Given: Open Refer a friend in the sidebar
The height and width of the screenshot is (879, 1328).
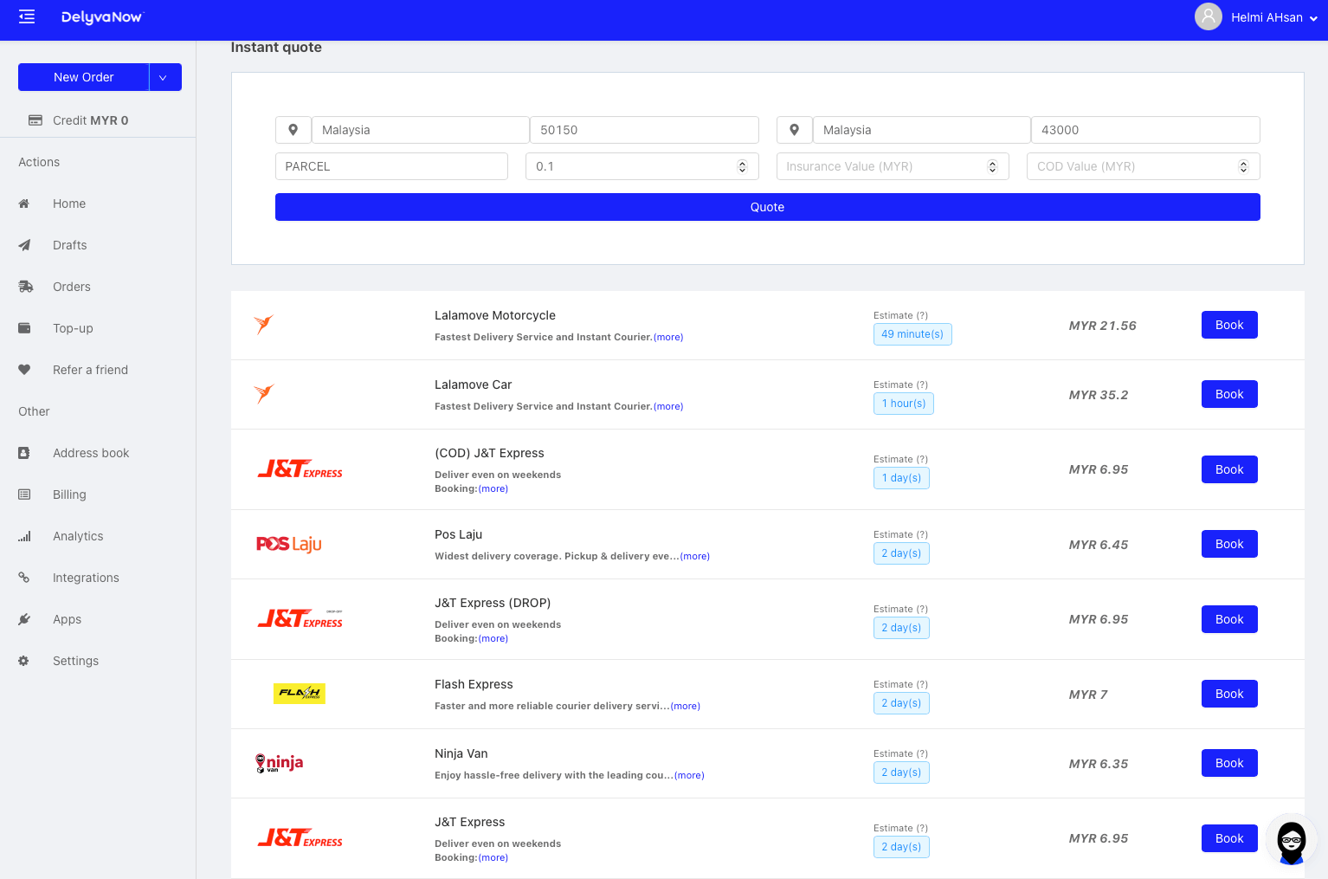Looking at the screenshot, I should [90, 370].
